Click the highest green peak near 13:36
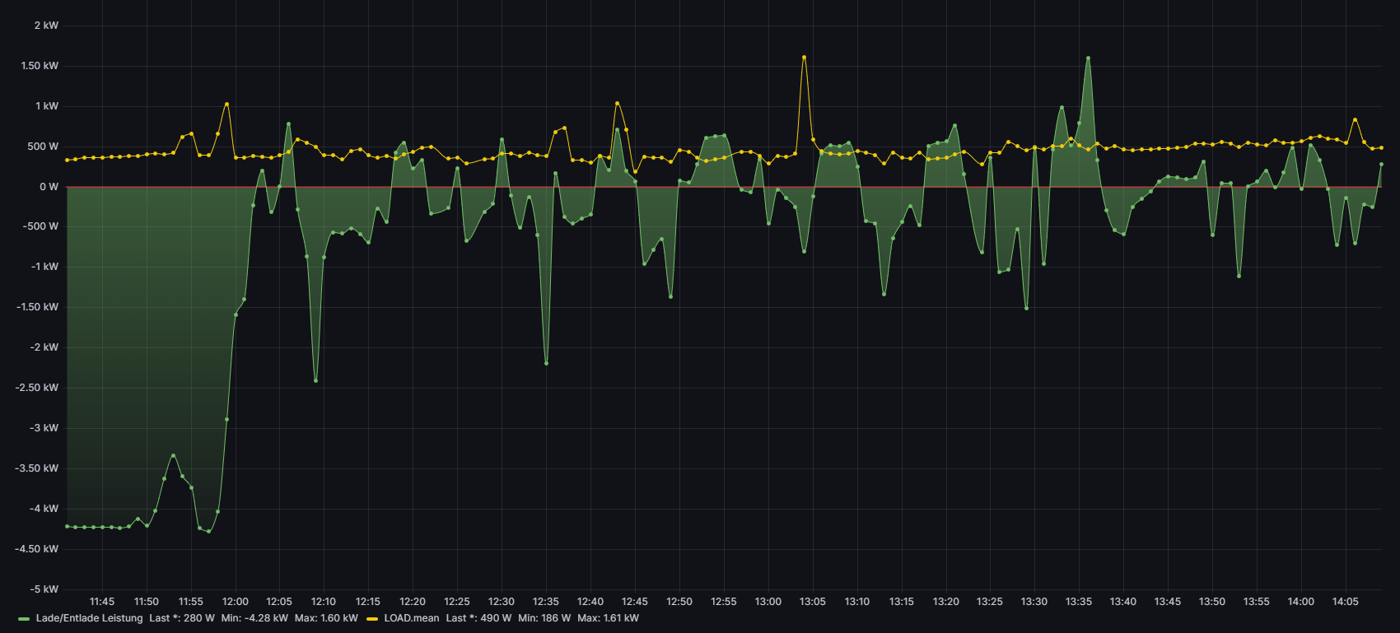The height and width of the screenshot is (633, 1400). tap(1088, 58)
